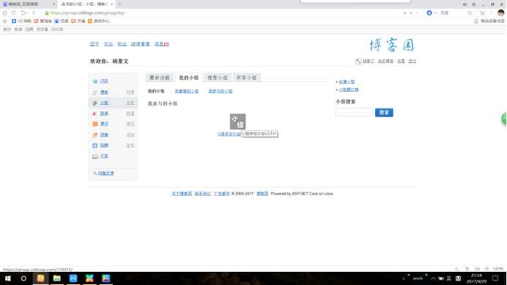Click the user avatar in browser toolbar
The image size is (507, 285).
(501, 13)
